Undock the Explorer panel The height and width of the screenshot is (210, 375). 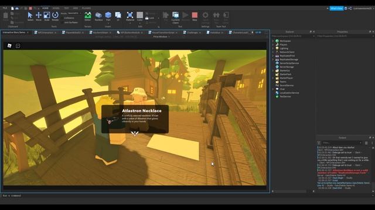[x=311, y=32]
